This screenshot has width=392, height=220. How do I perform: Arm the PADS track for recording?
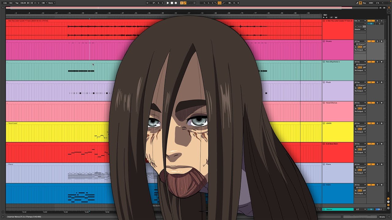coord(382,185)
